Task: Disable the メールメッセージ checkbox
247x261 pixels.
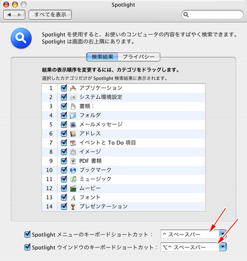Action: coord(64,124)
